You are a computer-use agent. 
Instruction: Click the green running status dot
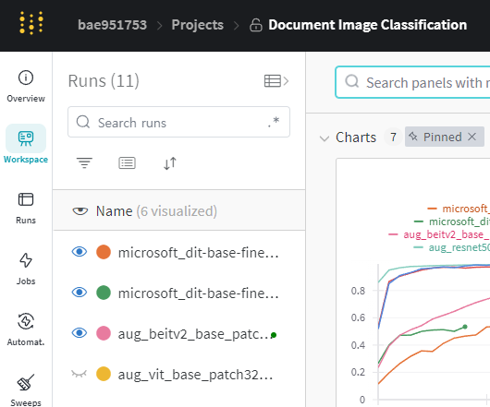tap(274, 335)
